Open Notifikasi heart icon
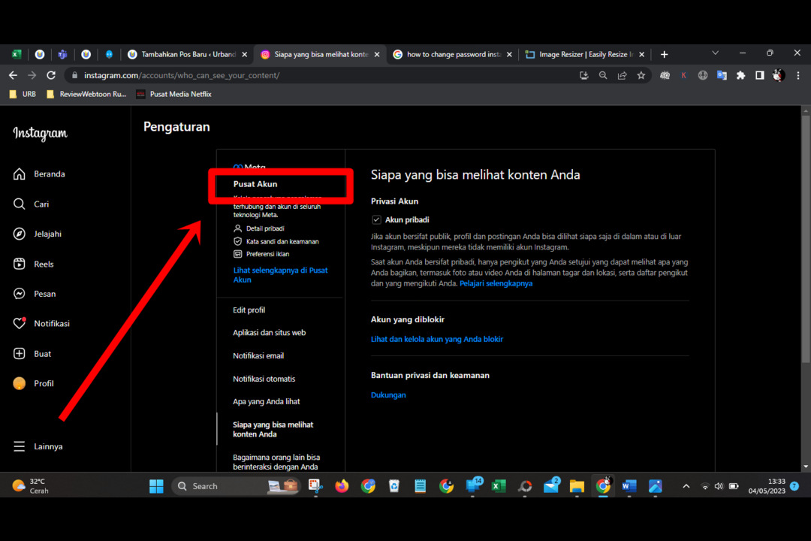Viewport: 811px width, 541px height. pyautogui.click(x=19, y=324)
